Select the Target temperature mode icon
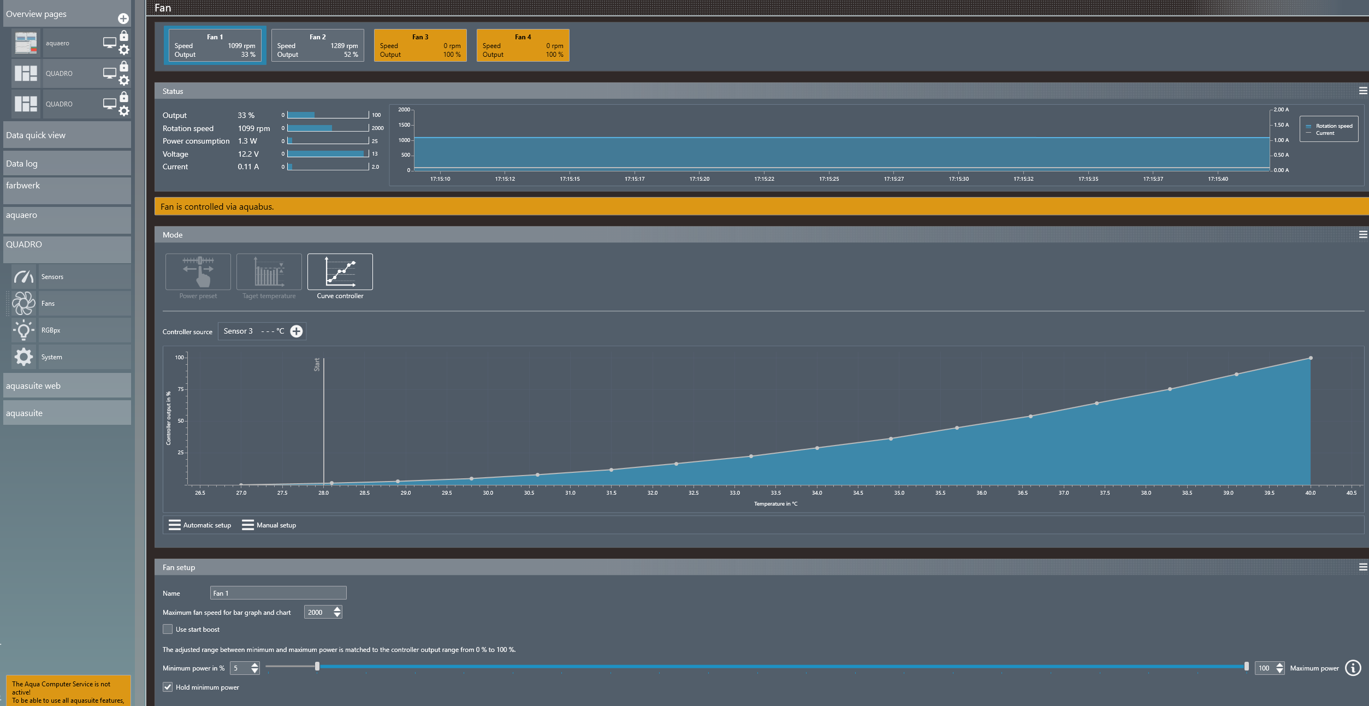 (x=269, y=271)
